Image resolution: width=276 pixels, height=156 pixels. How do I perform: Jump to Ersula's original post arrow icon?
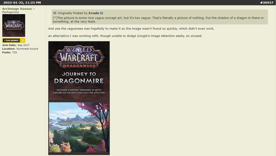point(101,13)
